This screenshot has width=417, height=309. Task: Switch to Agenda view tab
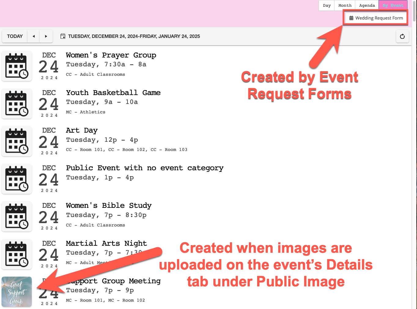coord(367,6)
